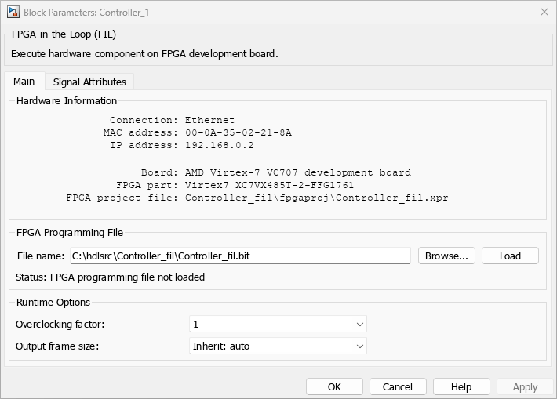The width and height of the screenshot is (557, 399).
Task: Open the Signal Attributes tab
Action: click(89, 82)
